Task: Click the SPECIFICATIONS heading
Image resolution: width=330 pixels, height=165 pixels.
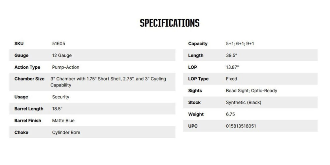Action: pos(170,23)
